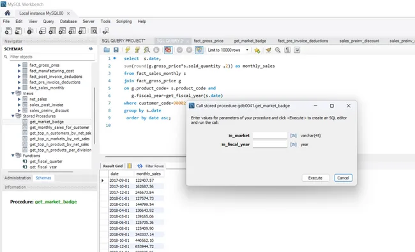
Task: Switch to the get_market_badge editor tab
Action: [x=250, y=41]
